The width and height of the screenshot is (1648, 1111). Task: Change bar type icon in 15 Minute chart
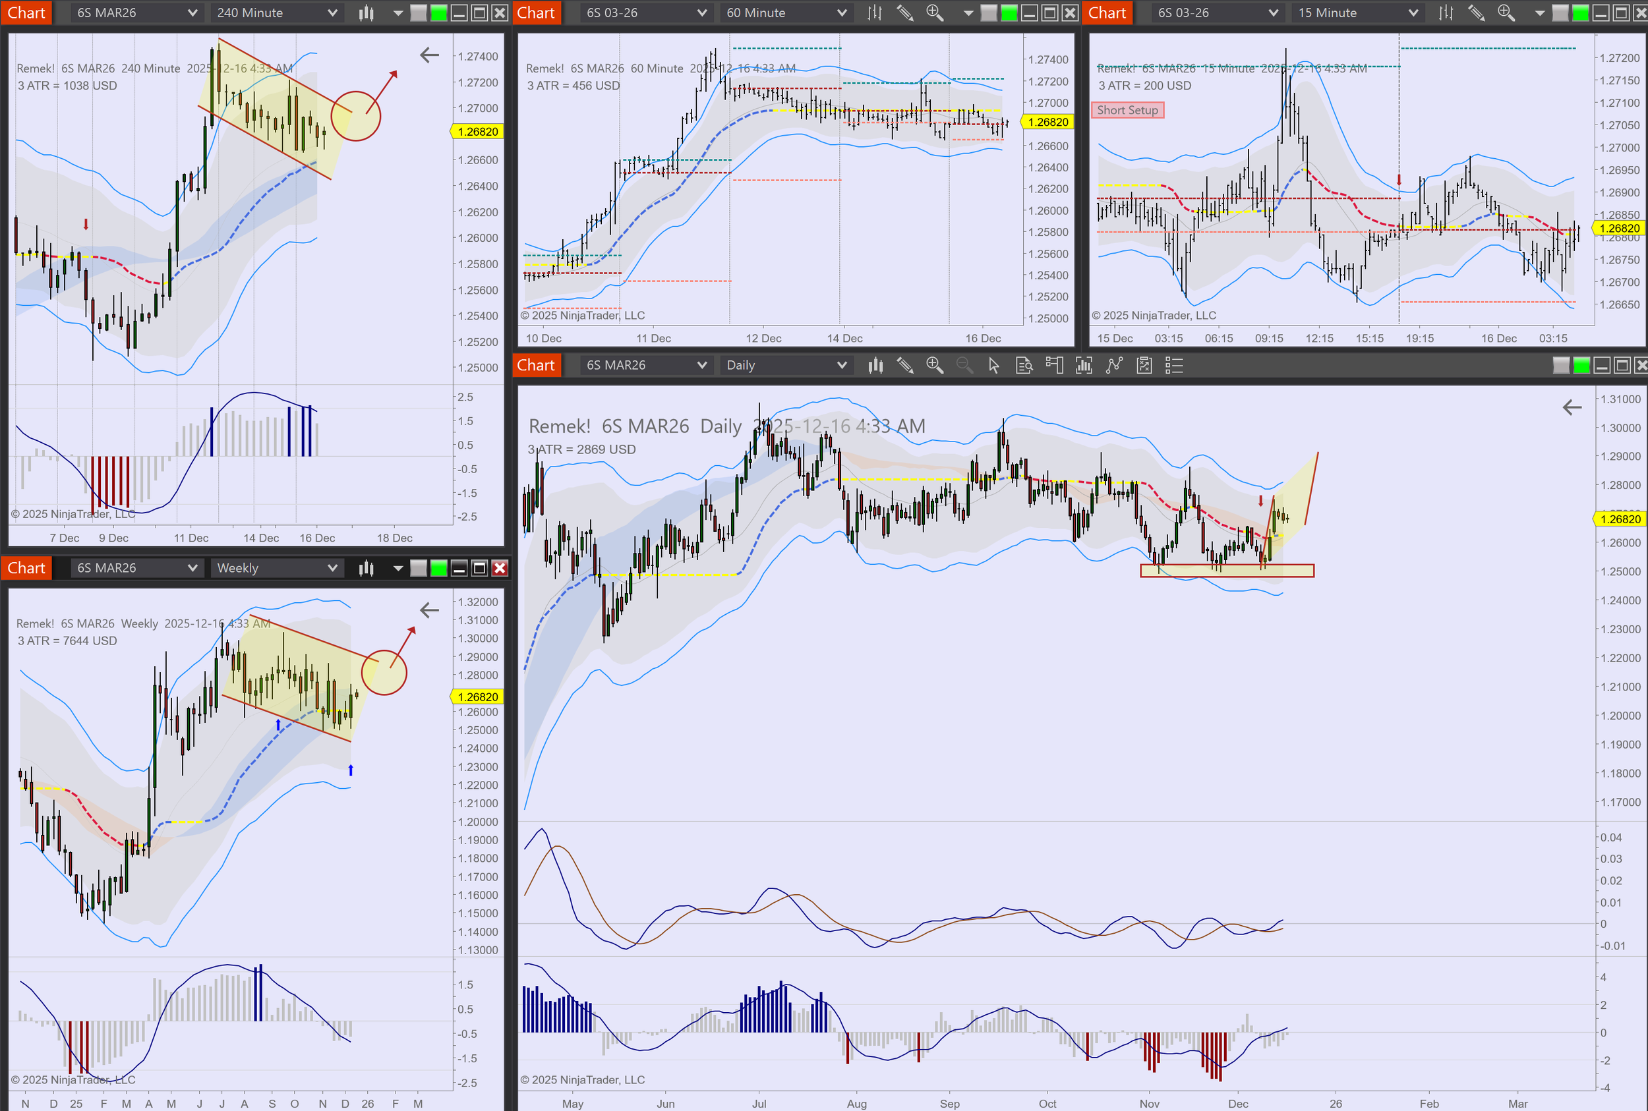(1445, 13)
